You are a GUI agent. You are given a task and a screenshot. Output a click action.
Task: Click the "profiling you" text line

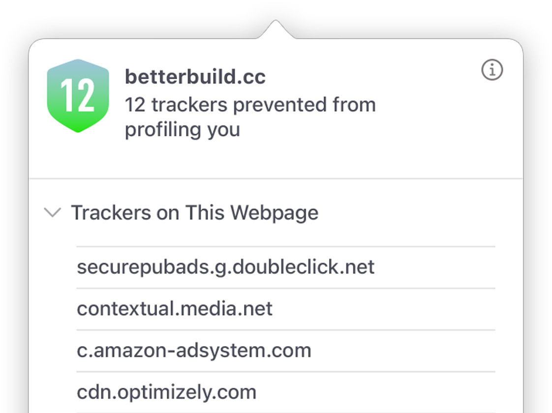coord(183,130)
